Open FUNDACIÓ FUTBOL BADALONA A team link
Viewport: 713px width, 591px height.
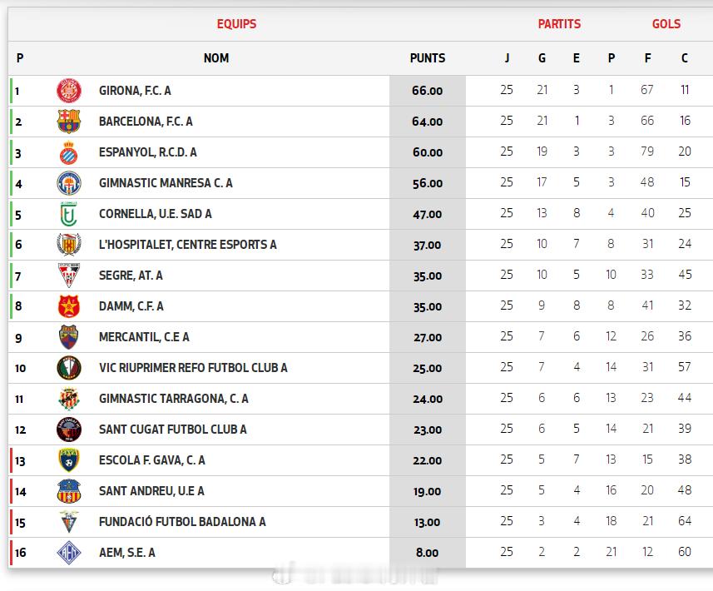click(x=182, y=522)
